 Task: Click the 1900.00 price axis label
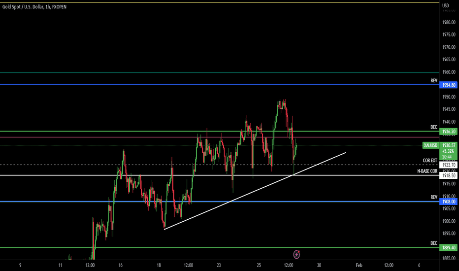(x=449, y=221)
